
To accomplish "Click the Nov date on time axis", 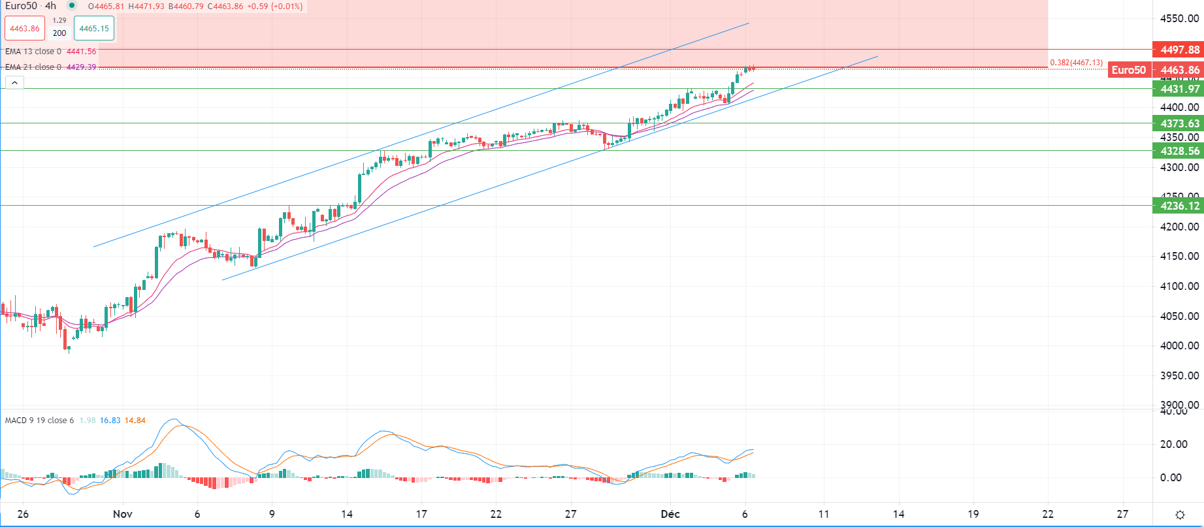I will tap(123, 514).
